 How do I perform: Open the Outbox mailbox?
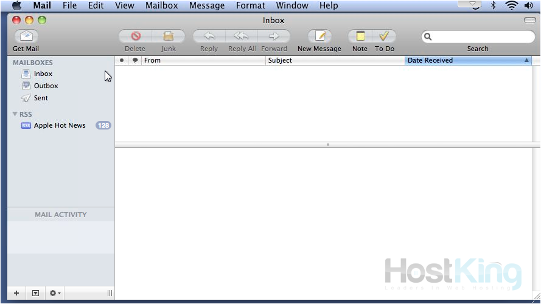[x=46, y=86]
